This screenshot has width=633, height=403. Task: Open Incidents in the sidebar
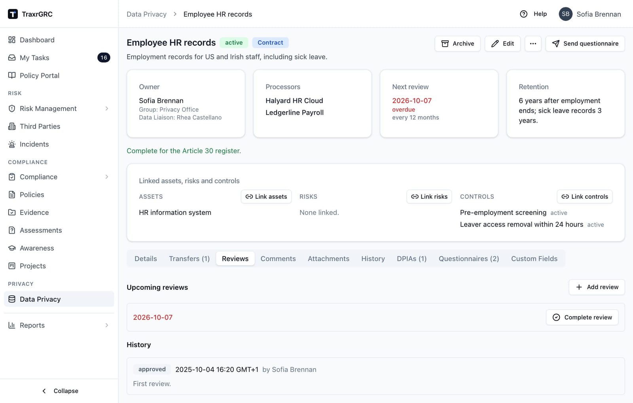[59, 144]
